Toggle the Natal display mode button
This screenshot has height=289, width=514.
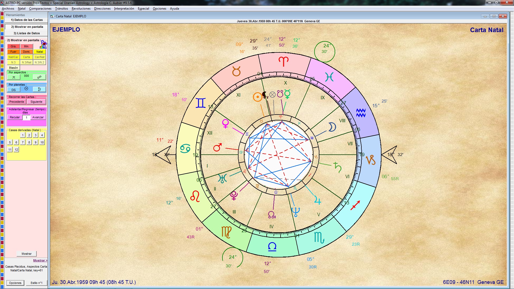pos(40,52)
